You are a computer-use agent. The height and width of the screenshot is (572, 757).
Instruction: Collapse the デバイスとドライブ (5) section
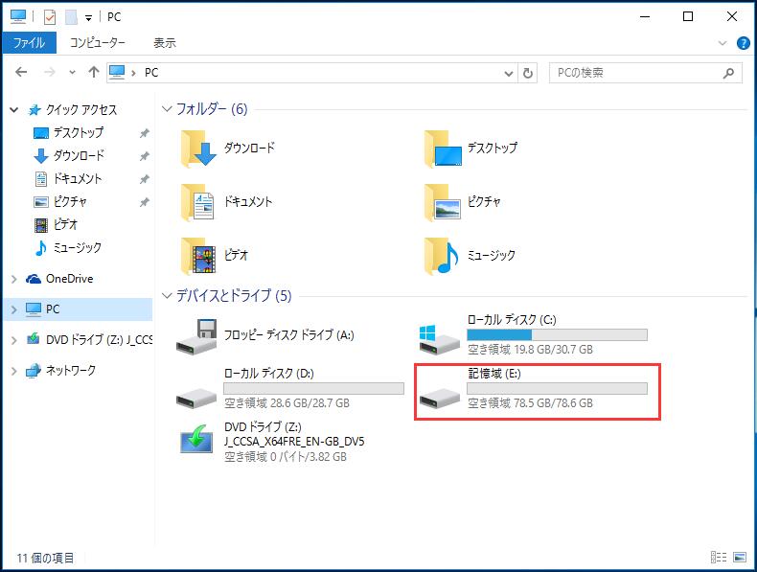[167, 296]
